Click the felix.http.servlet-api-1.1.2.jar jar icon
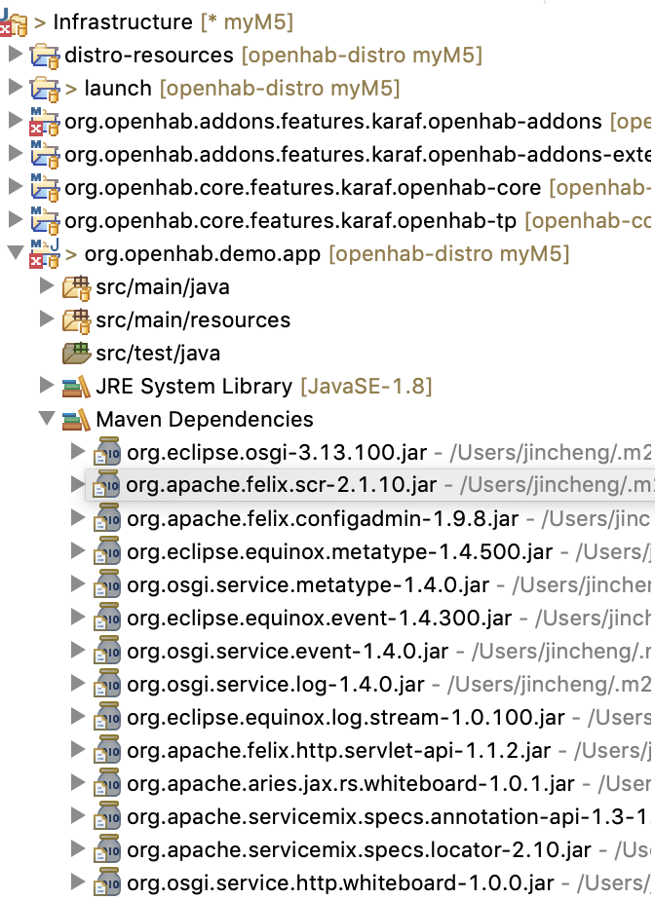 107,750
